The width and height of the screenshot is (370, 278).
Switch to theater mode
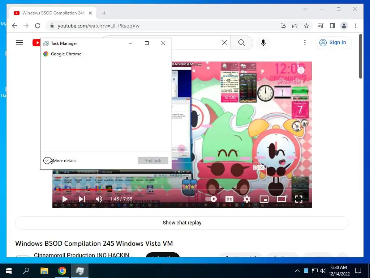point(281,199)
